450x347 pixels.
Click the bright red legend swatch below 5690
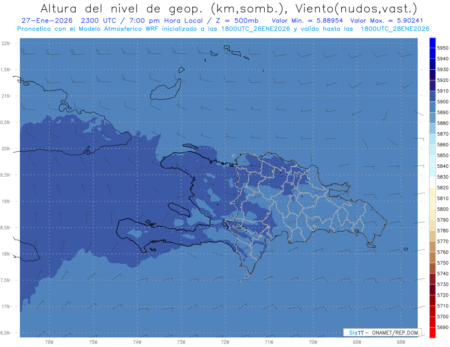pyautogui.click(x=432, y=332)
